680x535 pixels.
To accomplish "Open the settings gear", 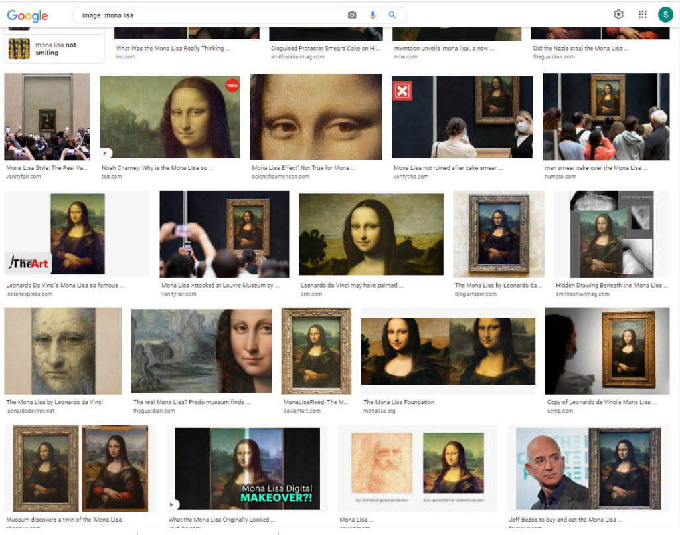I will (x=618, y=15).
